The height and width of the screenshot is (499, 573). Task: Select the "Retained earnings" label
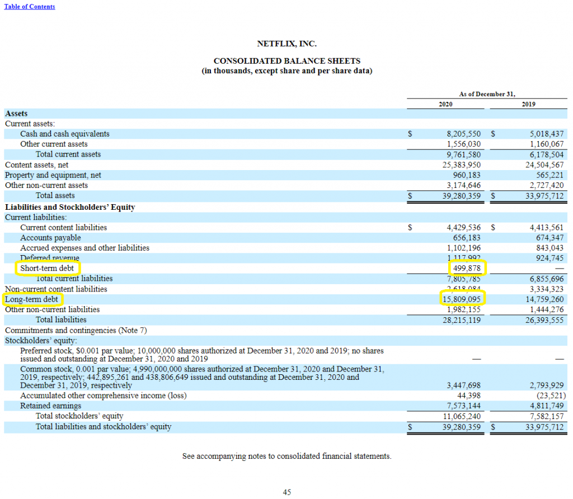(x=51, y=406)
